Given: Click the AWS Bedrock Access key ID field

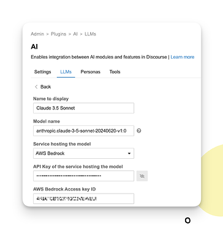Looking at the screenshot, I should (x=83, y=198).
